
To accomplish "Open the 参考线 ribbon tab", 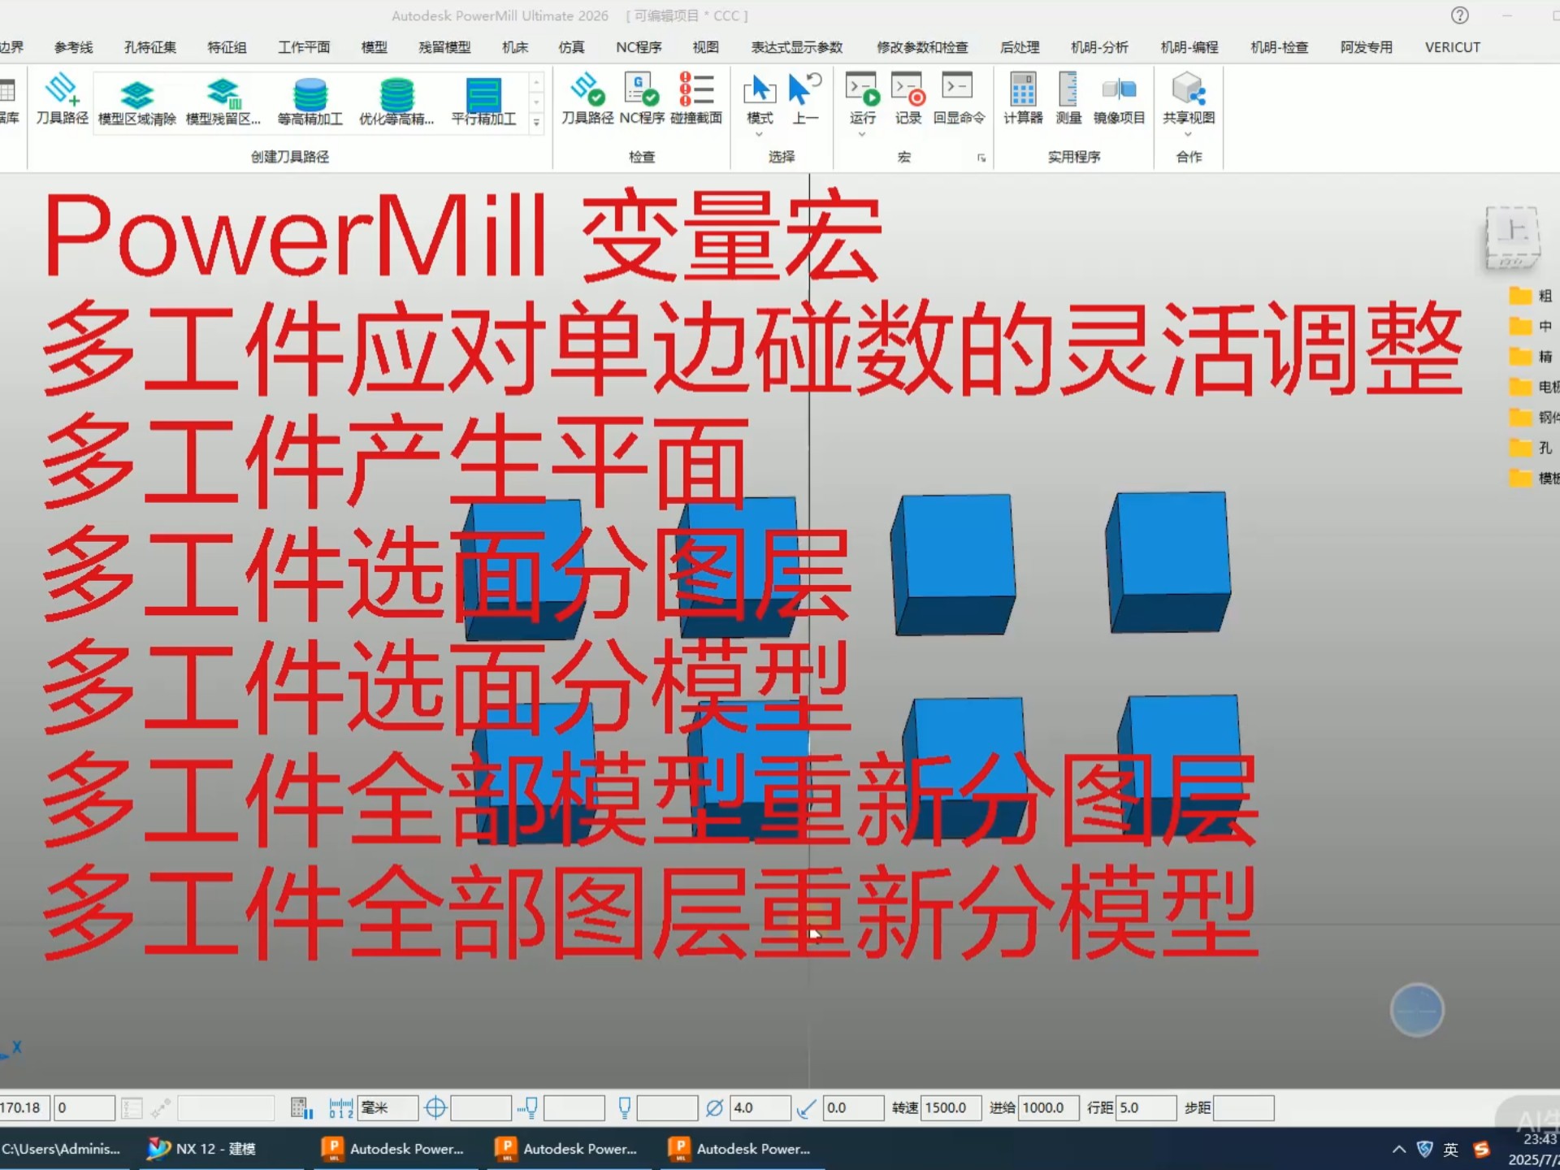I will tap(73, 47).
